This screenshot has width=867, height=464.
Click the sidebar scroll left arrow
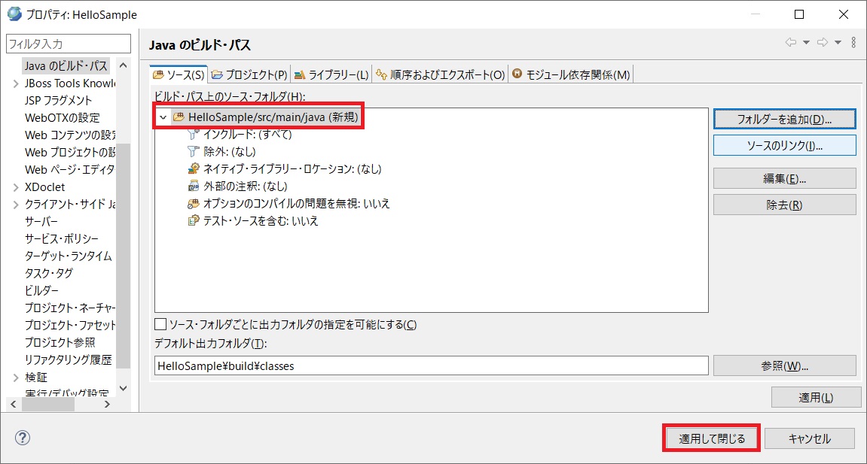pos(14,405)
